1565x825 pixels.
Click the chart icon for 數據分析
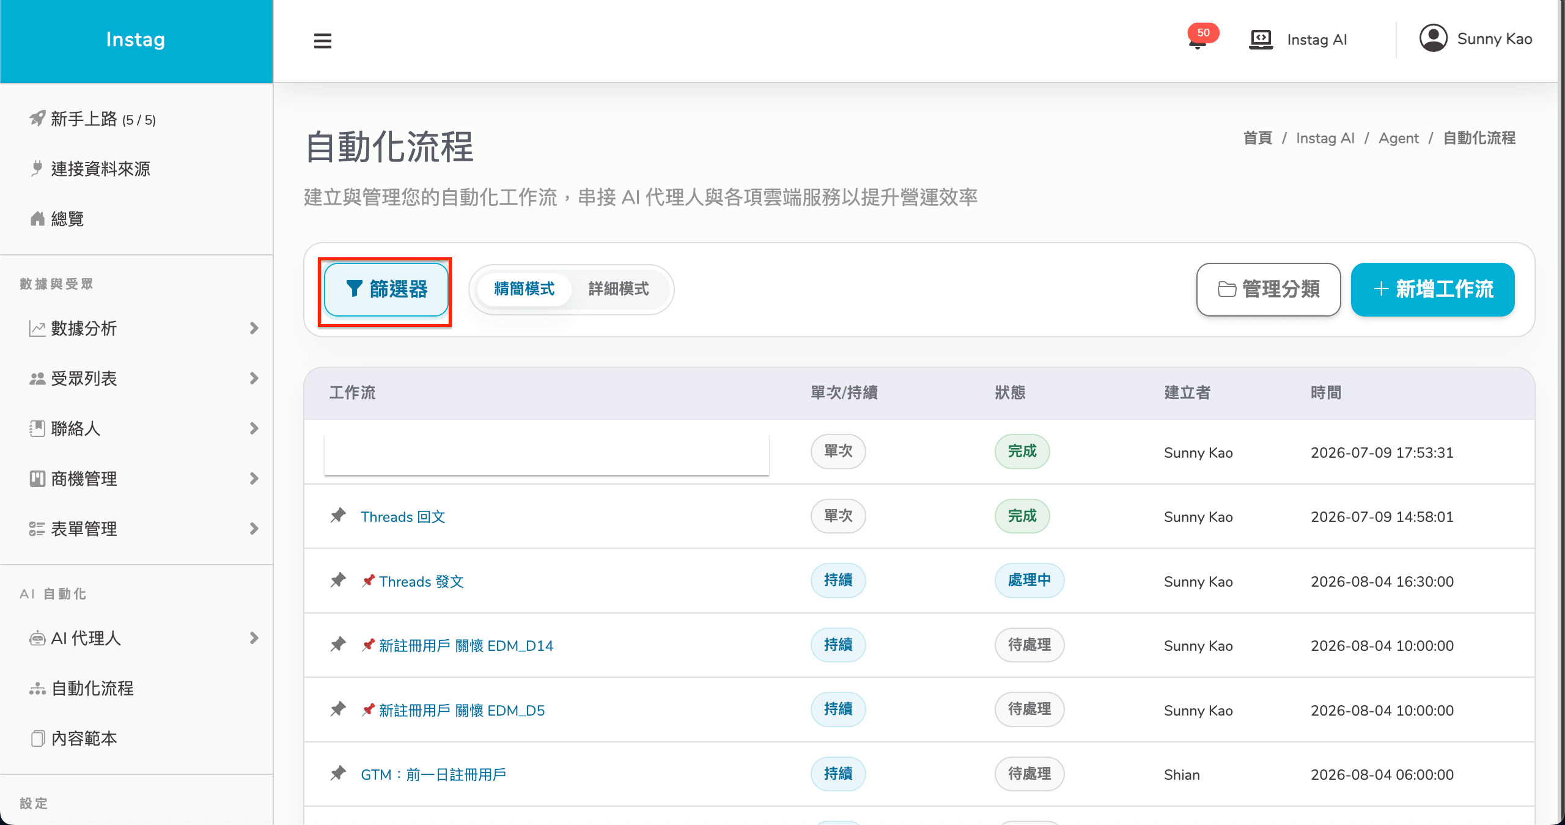pos(37,329)
